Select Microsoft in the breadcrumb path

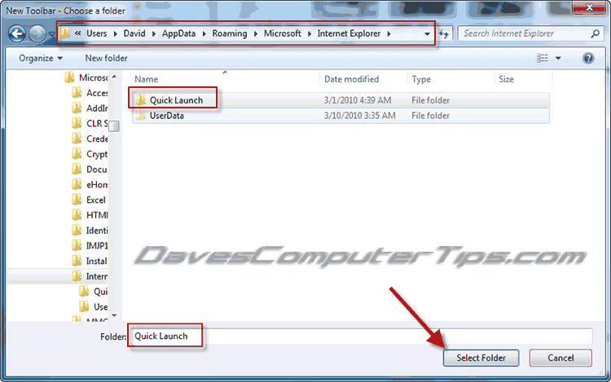[283, 33]
